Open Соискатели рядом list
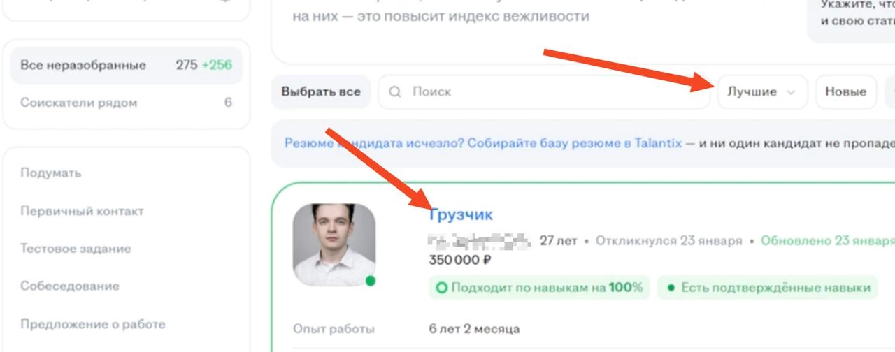The height and width of the screenshot is (352, 895). (x=126, y=103)
